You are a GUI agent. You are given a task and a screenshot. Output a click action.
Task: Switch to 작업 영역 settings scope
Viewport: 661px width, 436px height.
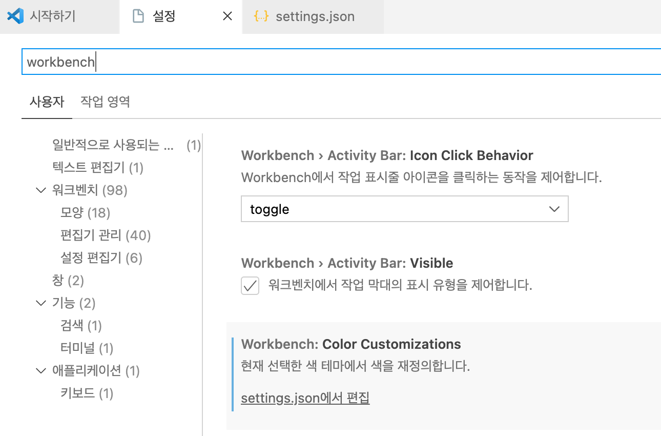pos(105,102)
